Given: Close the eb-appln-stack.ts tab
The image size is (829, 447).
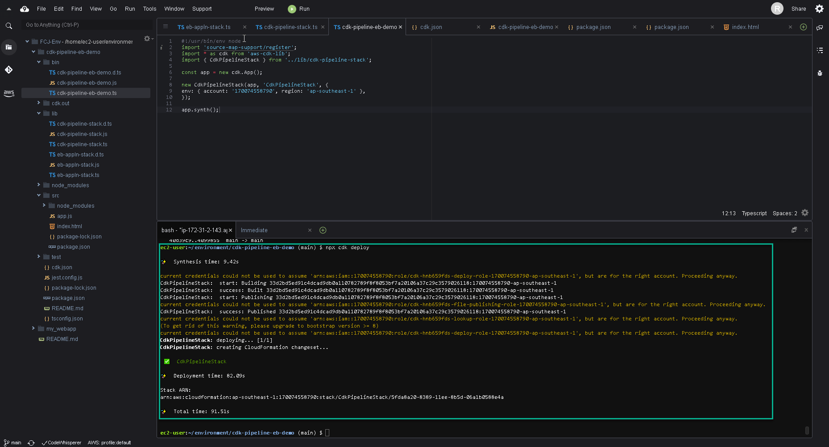Looking at the screenshot, I should click(x=245, y=27).
